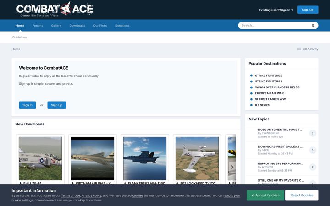Open Terms of Use link in cookie notice
Viewport: 330px width, 206px height.
pyautogui.click(x=71, y=196)
